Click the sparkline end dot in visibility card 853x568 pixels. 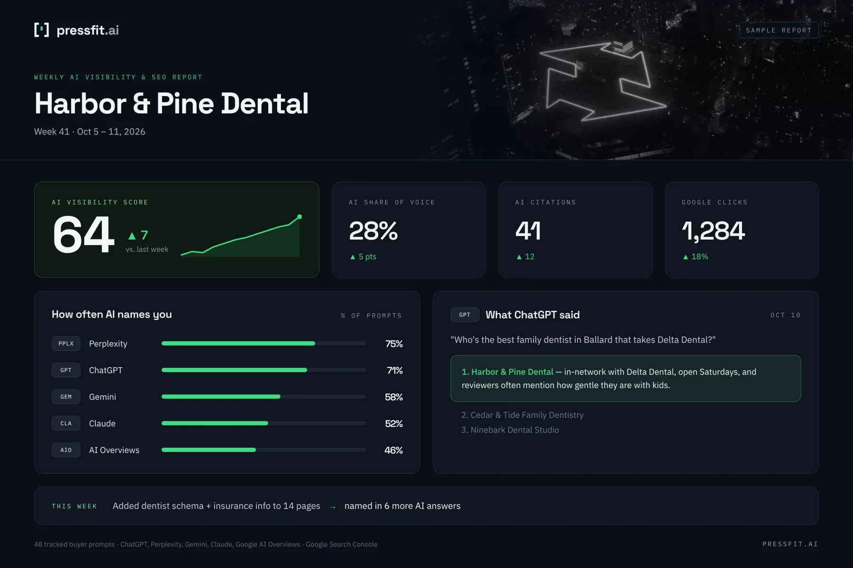pos(299,217)
